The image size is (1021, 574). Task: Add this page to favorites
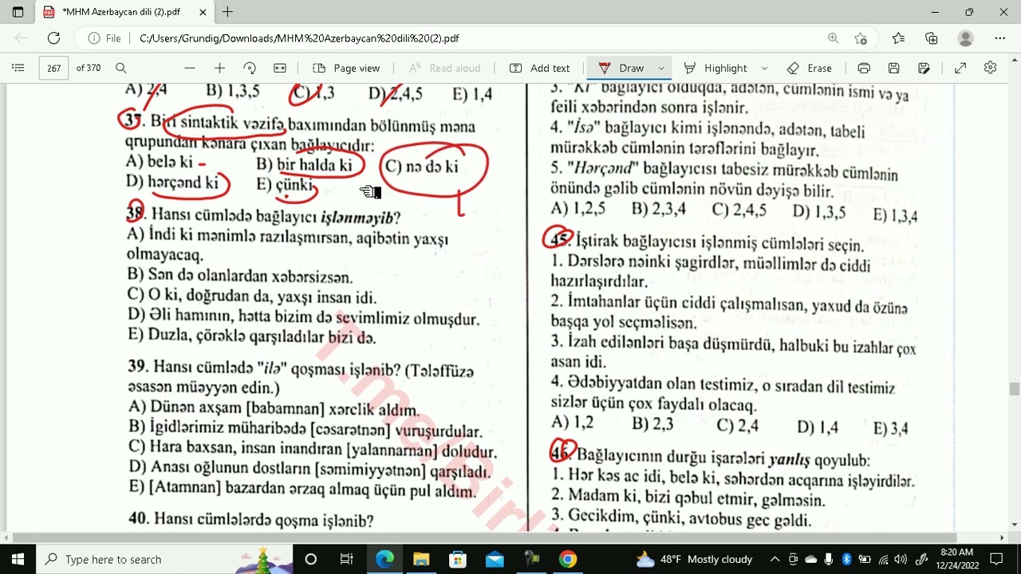pyautogui.click(x=861, y=37)
